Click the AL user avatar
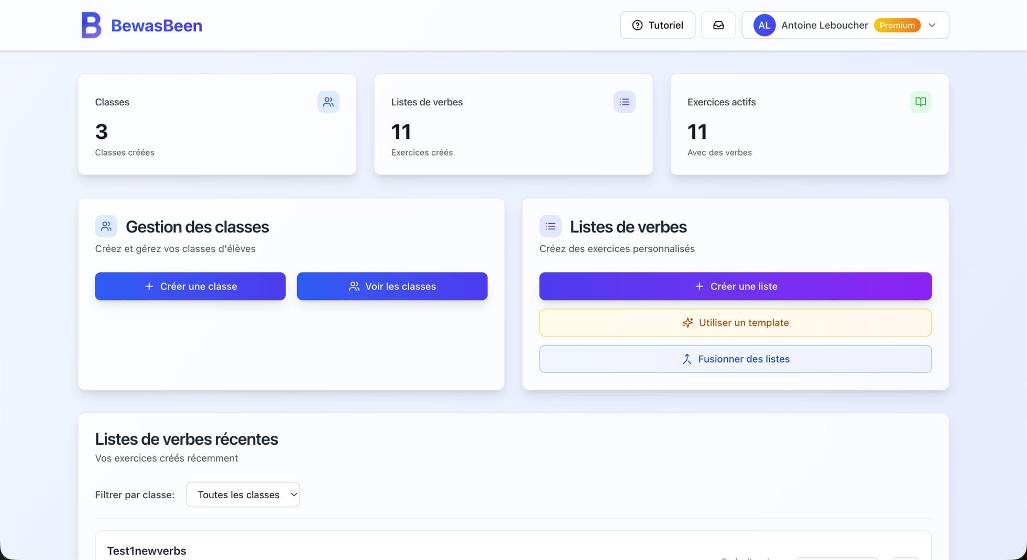 764,25
